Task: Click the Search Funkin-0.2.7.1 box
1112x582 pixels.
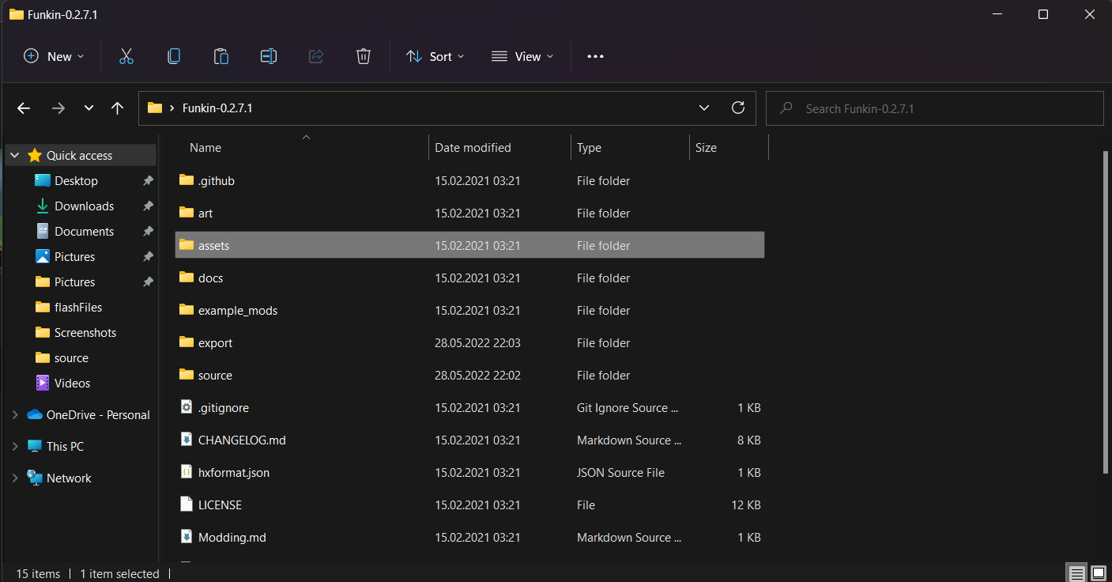Action: (935, 108)
